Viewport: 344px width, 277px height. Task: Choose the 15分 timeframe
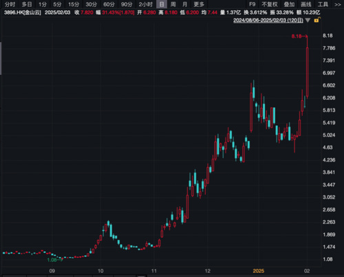(74, 4)
